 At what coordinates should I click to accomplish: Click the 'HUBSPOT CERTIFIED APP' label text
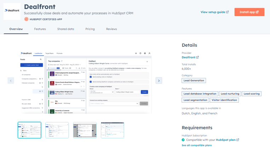pyautogui.click(x=46, y=19)
